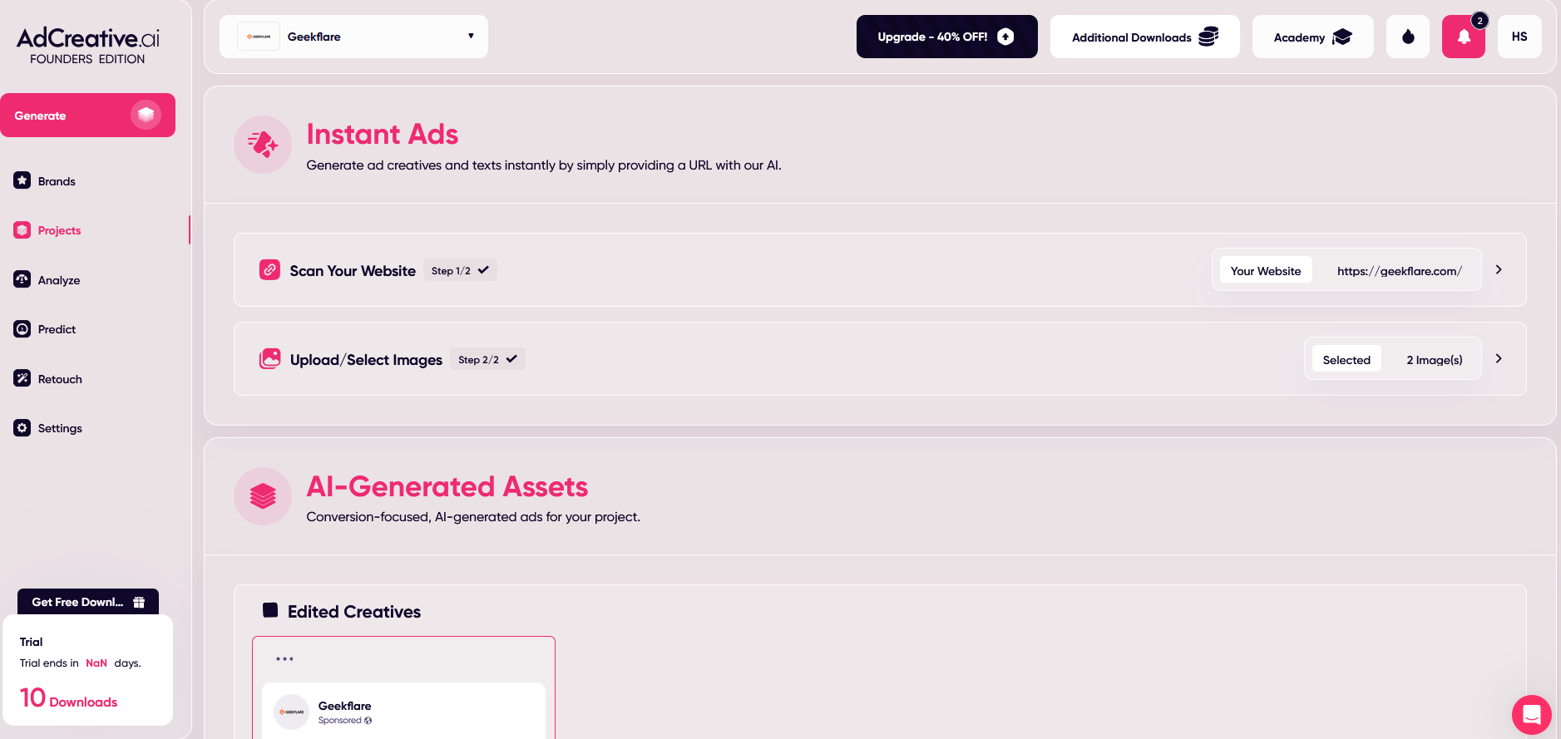Click the Step 1/2 badge
The image size is (1561, 739).
[460, 270]
